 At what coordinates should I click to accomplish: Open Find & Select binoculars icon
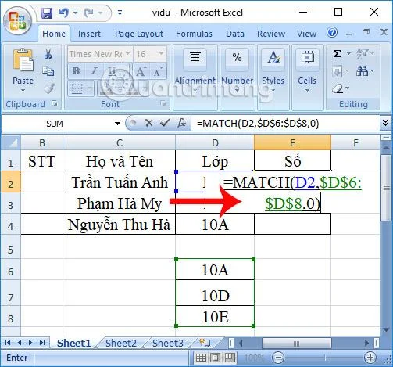click(363, 71)
